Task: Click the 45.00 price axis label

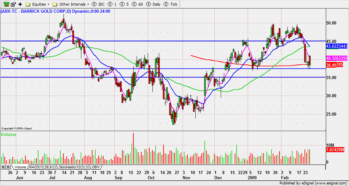Action: tap(331, 41)
